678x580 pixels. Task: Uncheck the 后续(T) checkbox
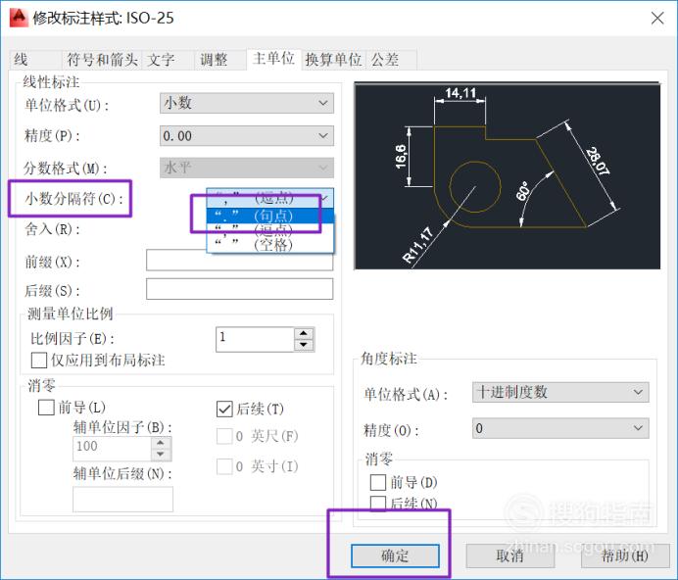(x=224, y=409)
